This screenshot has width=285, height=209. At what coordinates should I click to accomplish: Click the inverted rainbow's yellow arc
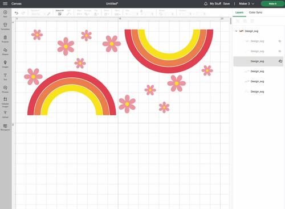[169, 56]
